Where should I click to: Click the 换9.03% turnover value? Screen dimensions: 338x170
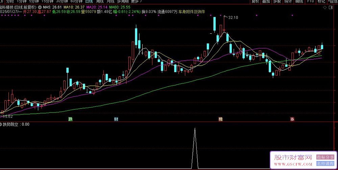tap(149, 11)
